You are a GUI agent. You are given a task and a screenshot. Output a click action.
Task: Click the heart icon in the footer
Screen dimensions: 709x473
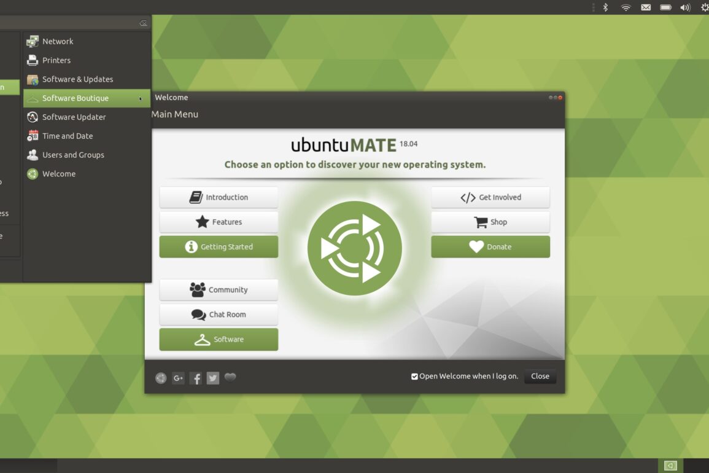[230, 377]
